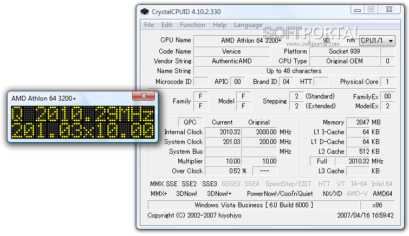
Task: Click the MMX feature label
Action: click(157, 184)
